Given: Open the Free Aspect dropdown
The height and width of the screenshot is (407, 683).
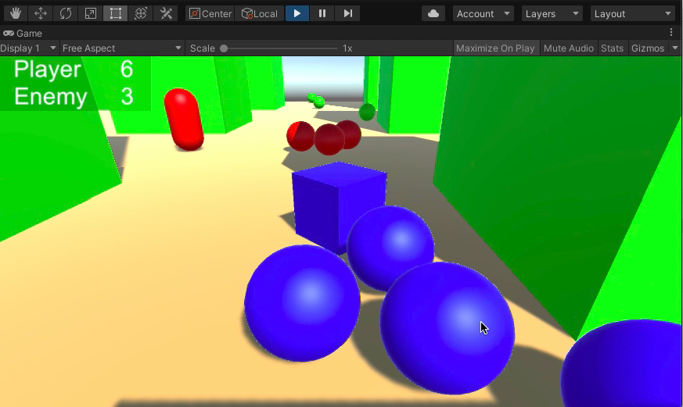Looking at the screenshot, I should (121, 48).
